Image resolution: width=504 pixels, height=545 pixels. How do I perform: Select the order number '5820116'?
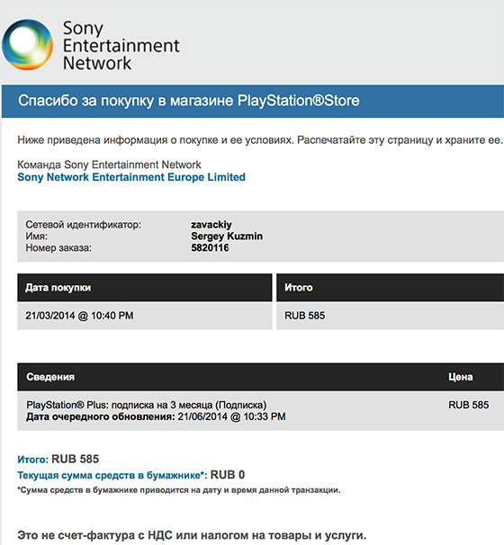pyautogui.click(x=210, y=248)
